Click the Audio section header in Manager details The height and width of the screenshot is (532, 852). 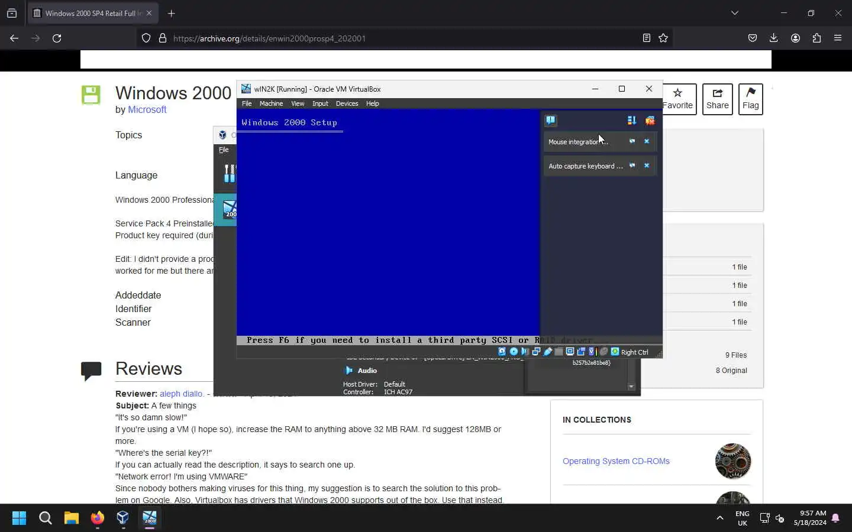coord(367,371)
